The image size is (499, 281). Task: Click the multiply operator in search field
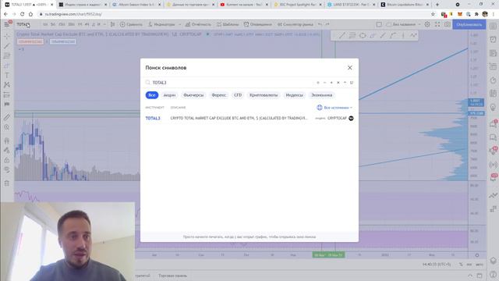click(338, 83)
